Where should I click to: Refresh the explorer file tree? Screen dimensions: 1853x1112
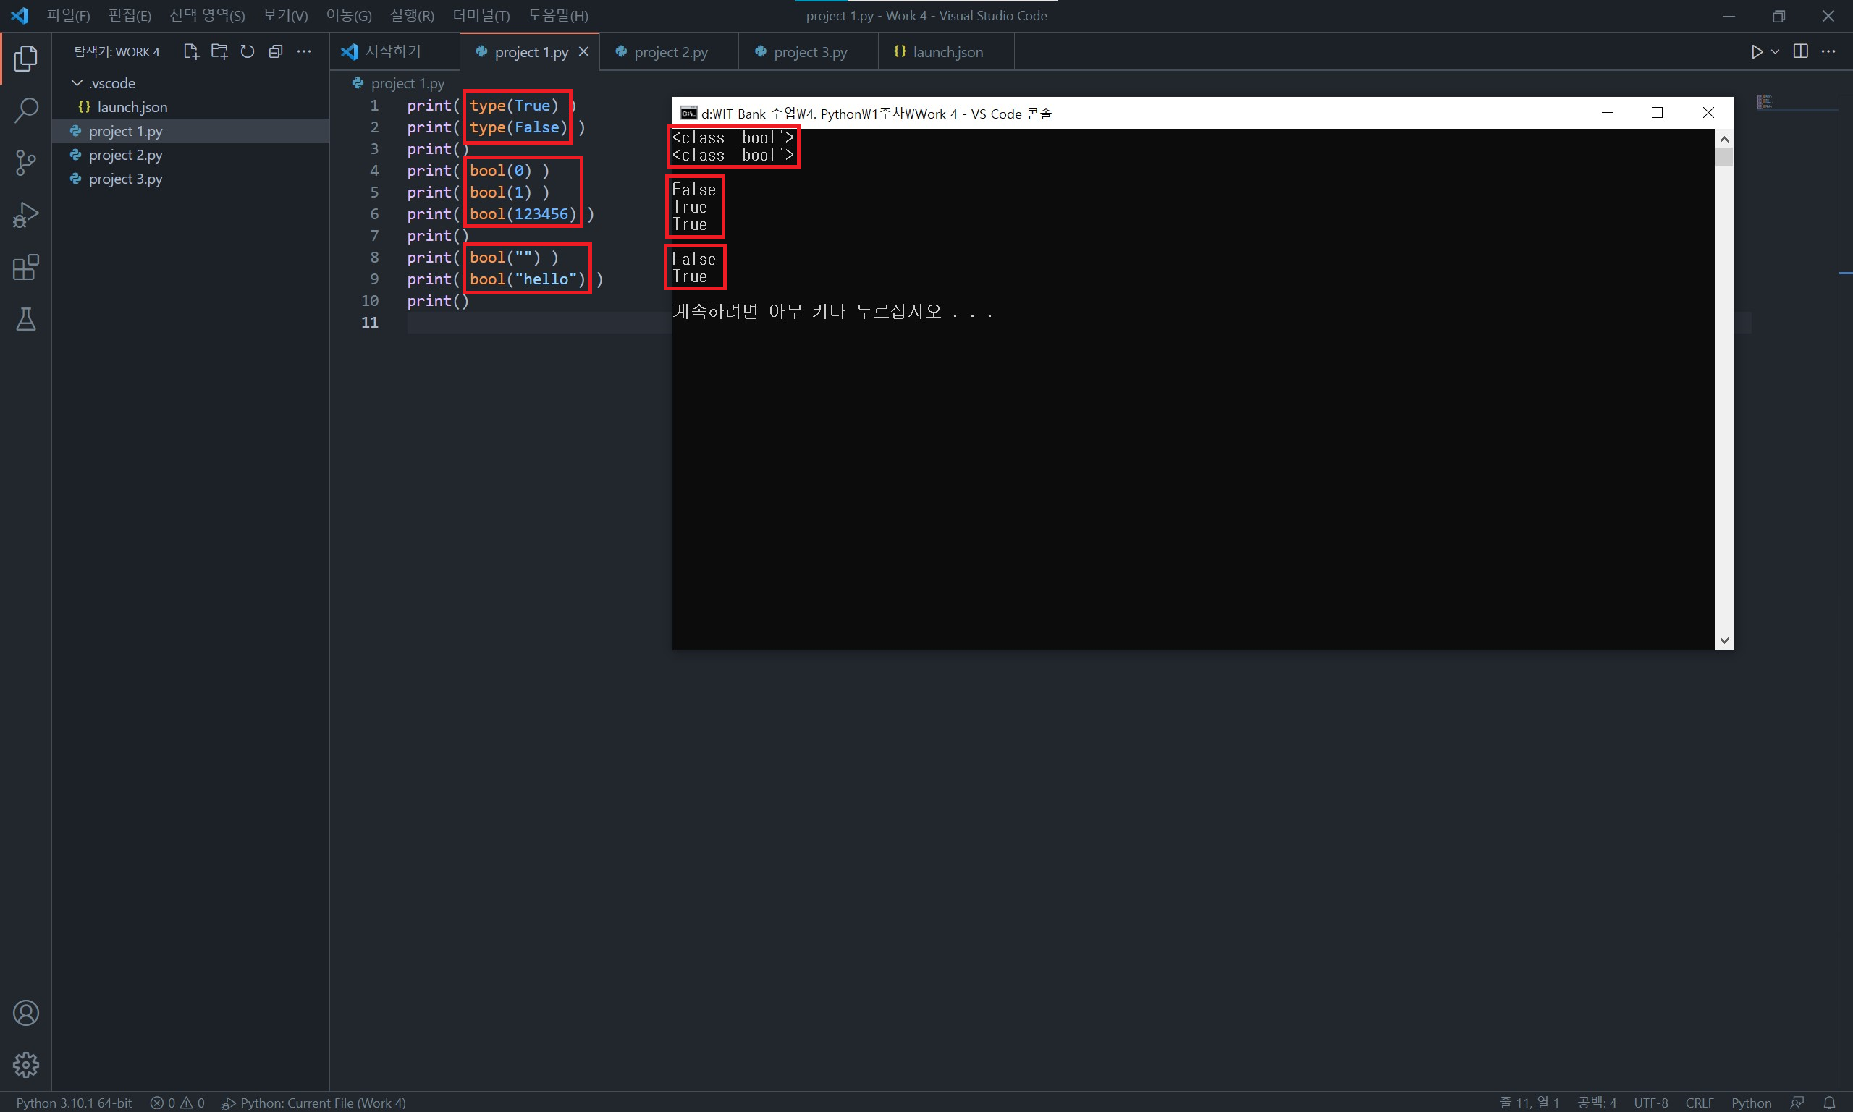[248, 51]
